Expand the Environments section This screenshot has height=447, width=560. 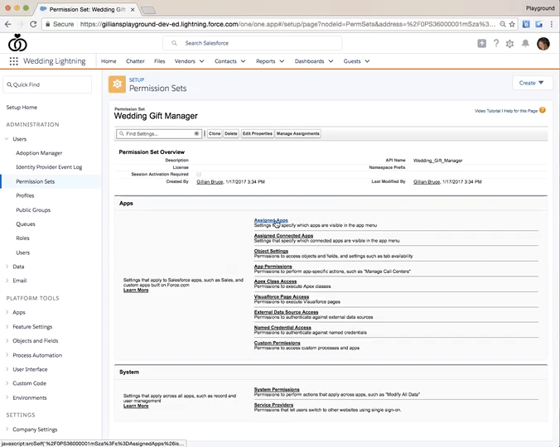7,397
